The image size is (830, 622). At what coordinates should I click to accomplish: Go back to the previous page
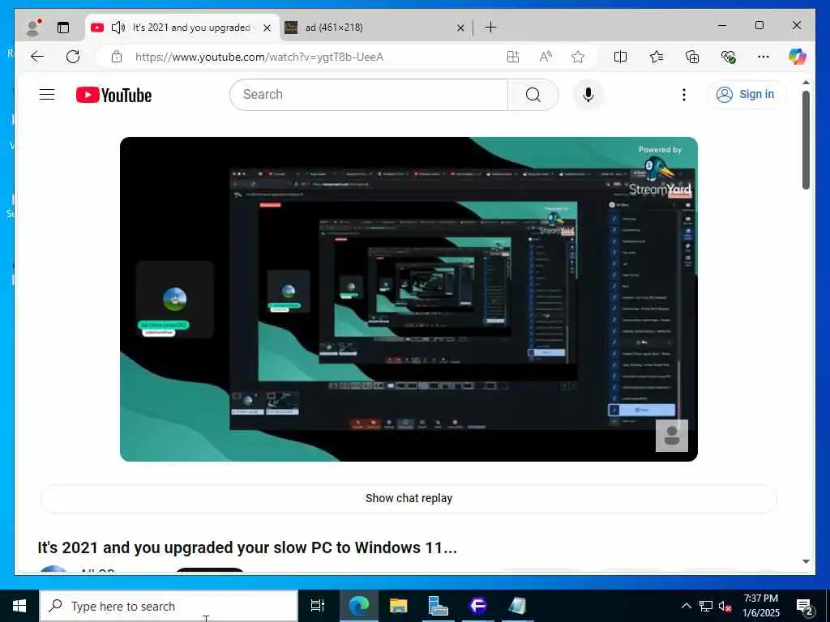tap(37, 57)
